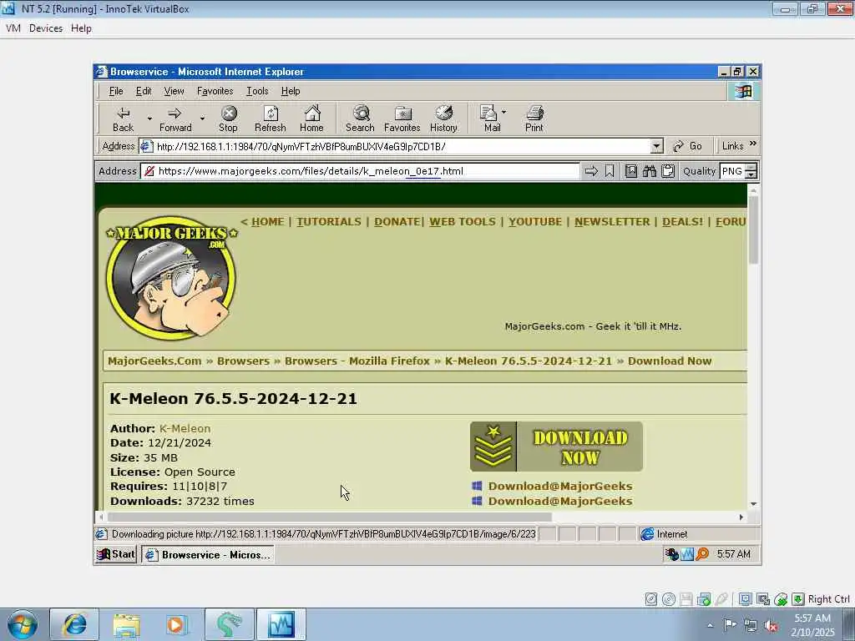Screen dimensions: 855x641
Task: Expand IE address bar dropdown
Action: (x=656, y=146)
